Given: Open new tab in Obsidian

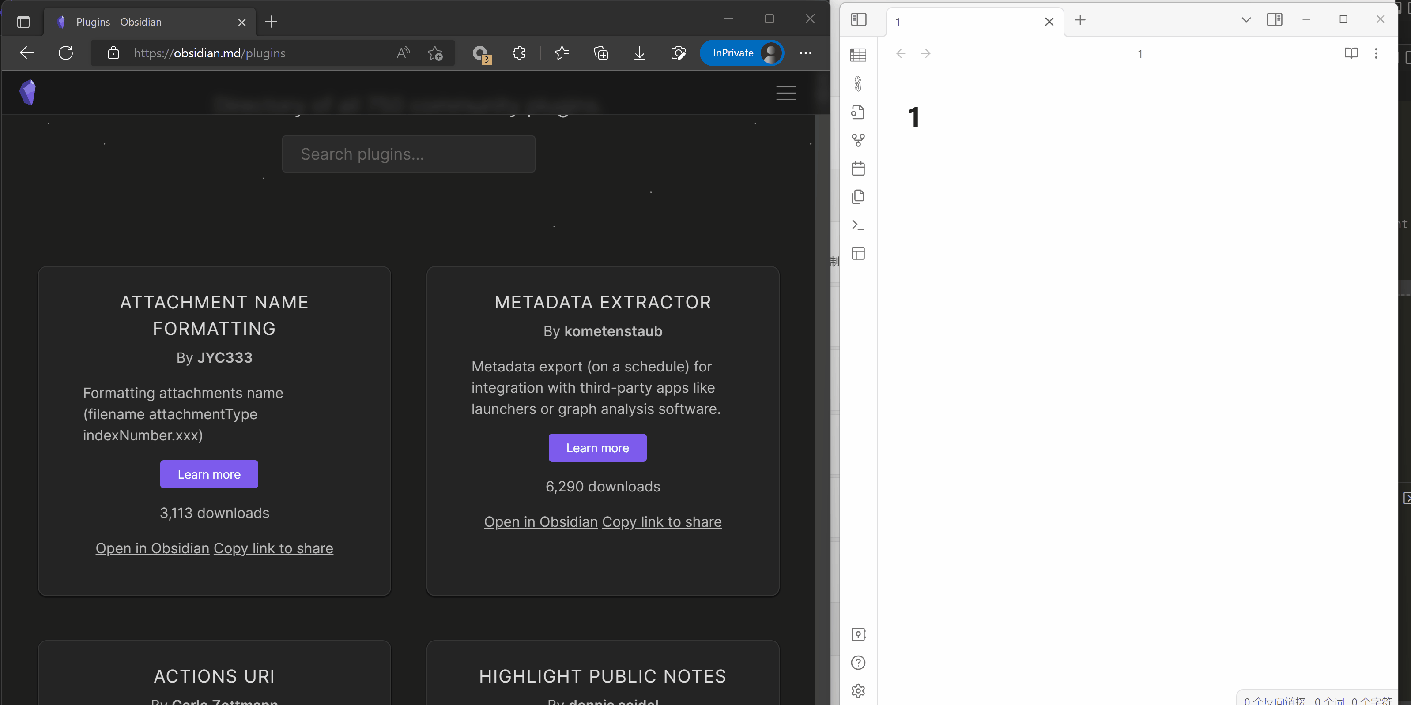Looking at the screenshot, I should (1079, 20).
